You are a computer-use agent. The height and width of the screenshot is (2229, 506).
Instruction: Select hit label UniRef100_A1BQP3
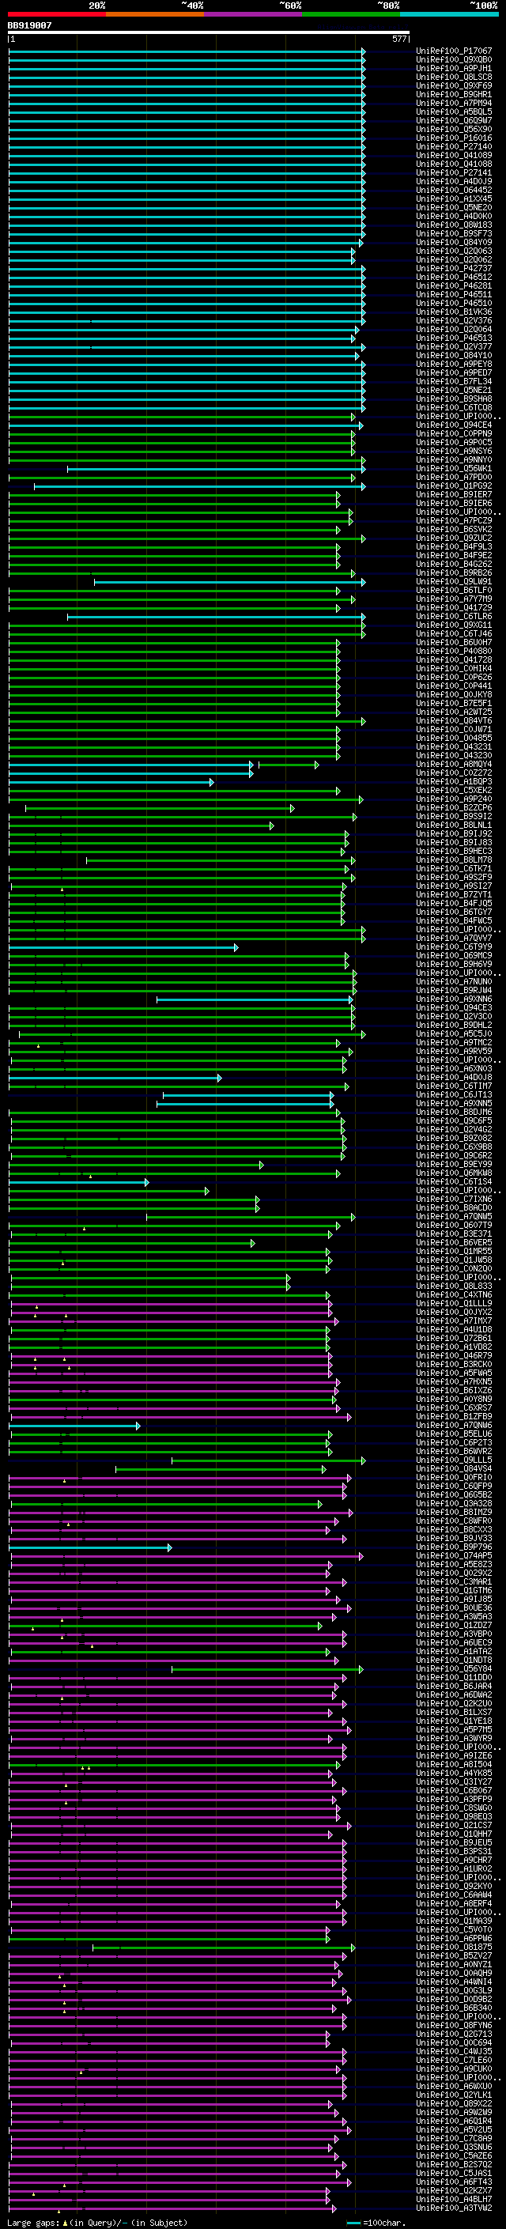pyautogui.click(x=454, y=781)
